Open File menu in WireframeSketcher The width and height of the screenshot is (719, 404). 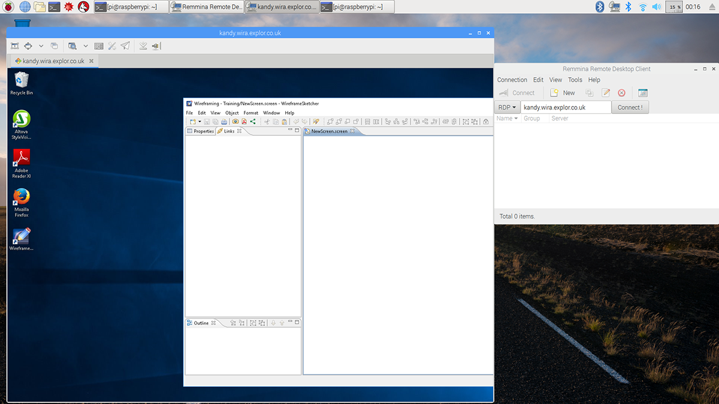point(189,113)
